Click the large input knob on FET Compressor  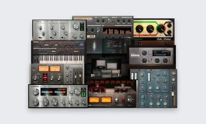pos(36,92)
